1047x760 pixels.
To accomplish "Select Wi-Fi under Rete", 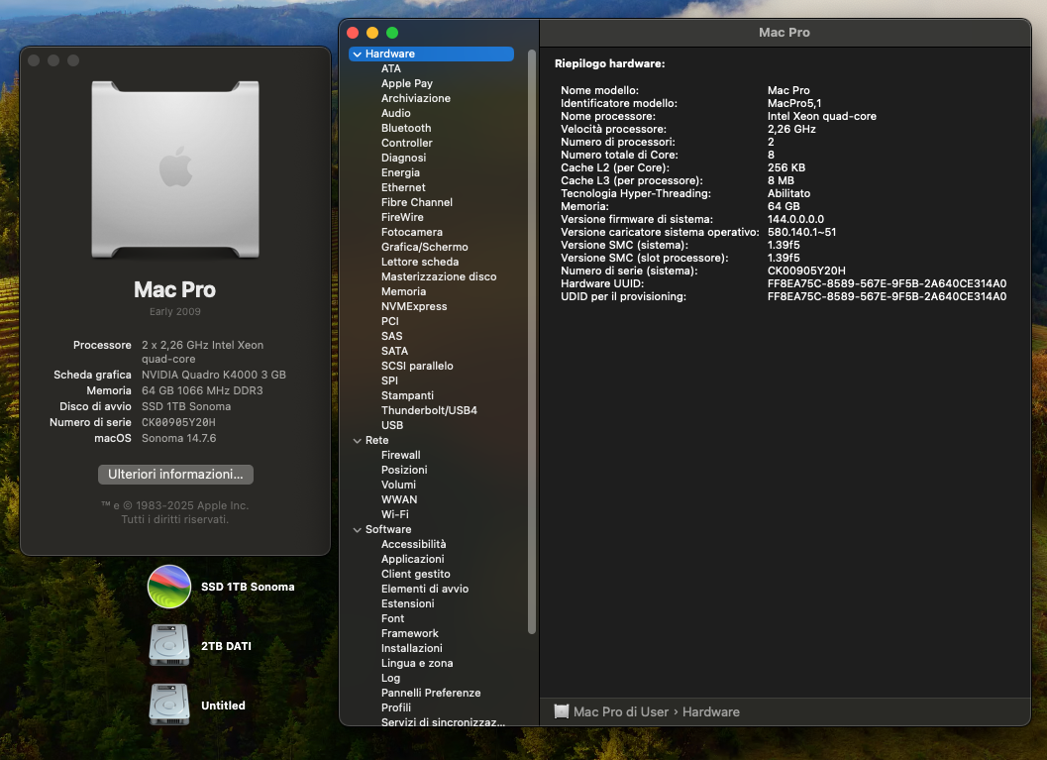I will tap(394, 514).
